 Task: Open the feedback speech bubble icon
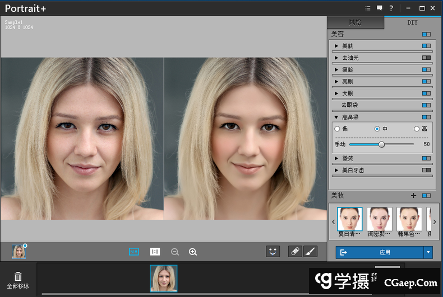[x=380, y=8]
